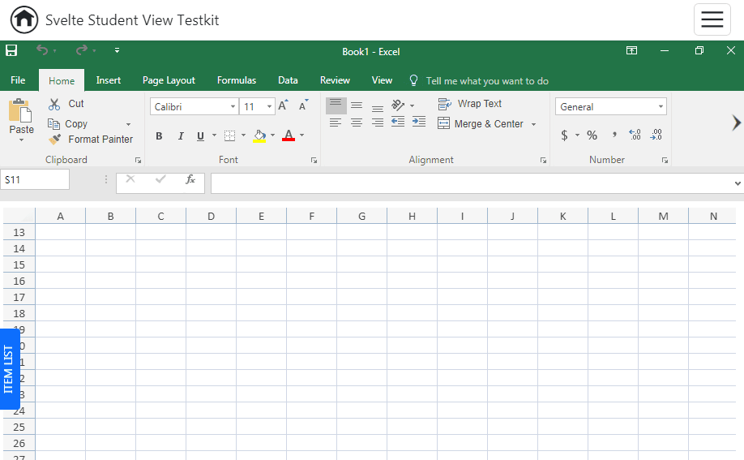Expand the General number format dropdown
The height and width of the screenshot is (460, 744).
point(661,107)
